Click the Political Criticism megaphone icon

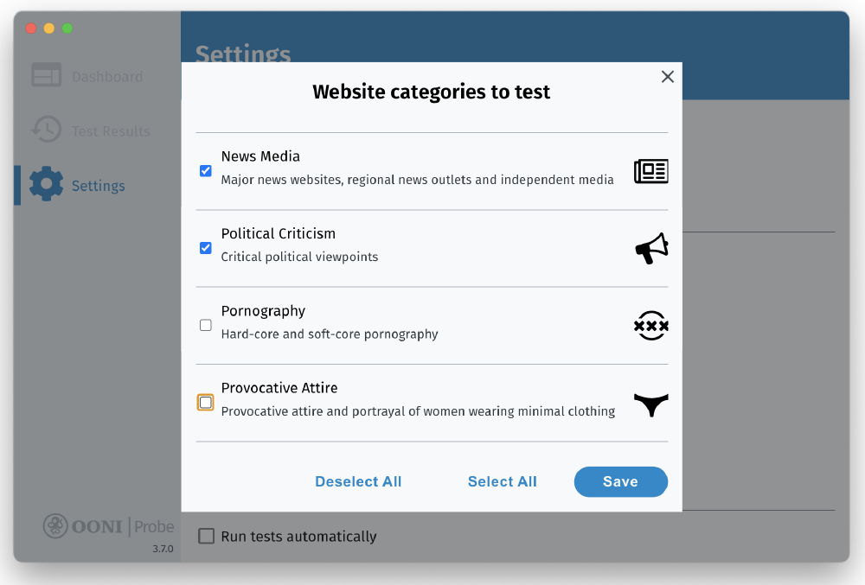coord(650,248)
